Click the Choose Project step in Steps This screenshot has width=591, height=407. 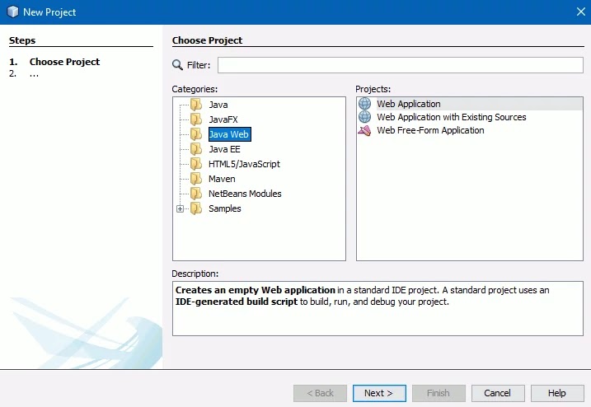[x=64, y=62]
